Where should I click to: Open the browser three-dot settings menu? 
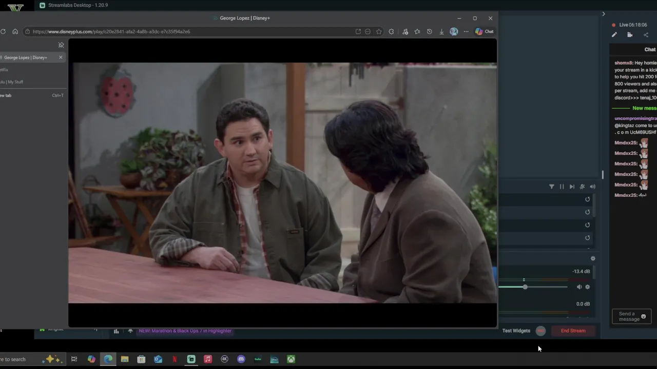(x=466, y=31)
